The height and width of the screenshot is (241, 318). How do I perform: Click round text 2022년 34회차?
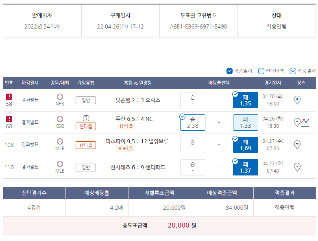[42, 26]
